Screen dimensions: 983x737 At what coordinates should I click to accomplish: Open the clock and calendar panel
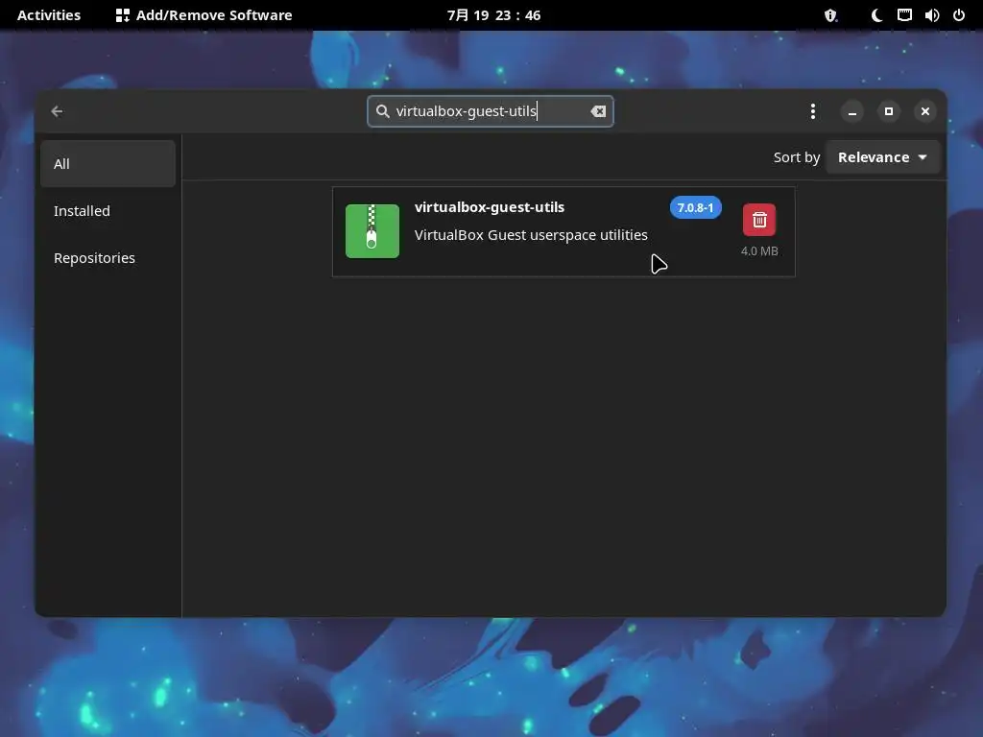click(493, 15)
